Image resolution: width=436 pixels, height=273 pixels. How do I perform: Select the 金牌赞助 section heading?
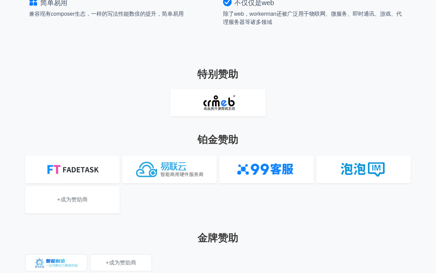218,238
